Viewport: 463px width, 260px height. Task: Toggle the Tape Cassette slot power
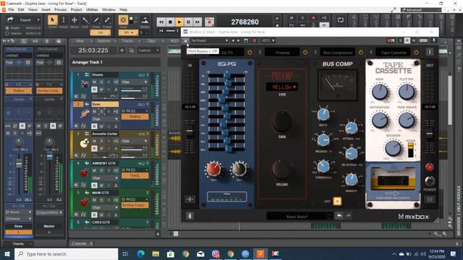coord(417,53)
